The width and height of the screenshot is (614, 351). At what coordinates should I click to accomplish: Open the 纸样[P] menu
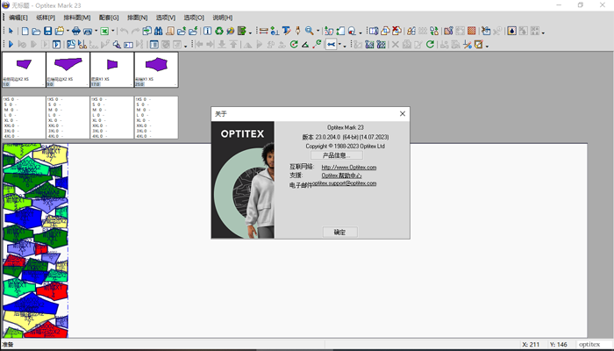click(46, 18)
